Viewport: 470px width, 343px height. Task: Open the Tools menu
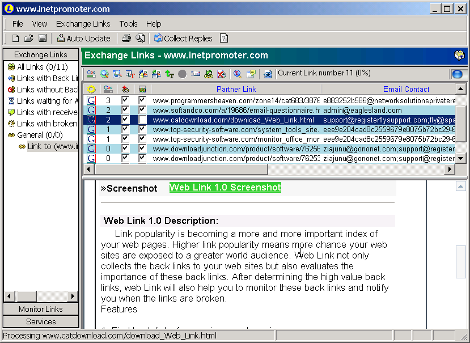tap(128, 24)
